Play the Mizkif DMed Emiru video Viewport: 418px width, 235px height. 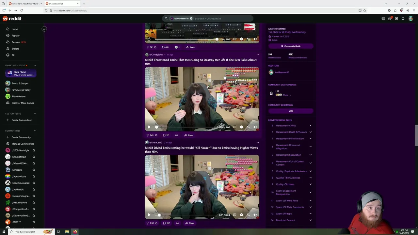click(x=149, y=215)
